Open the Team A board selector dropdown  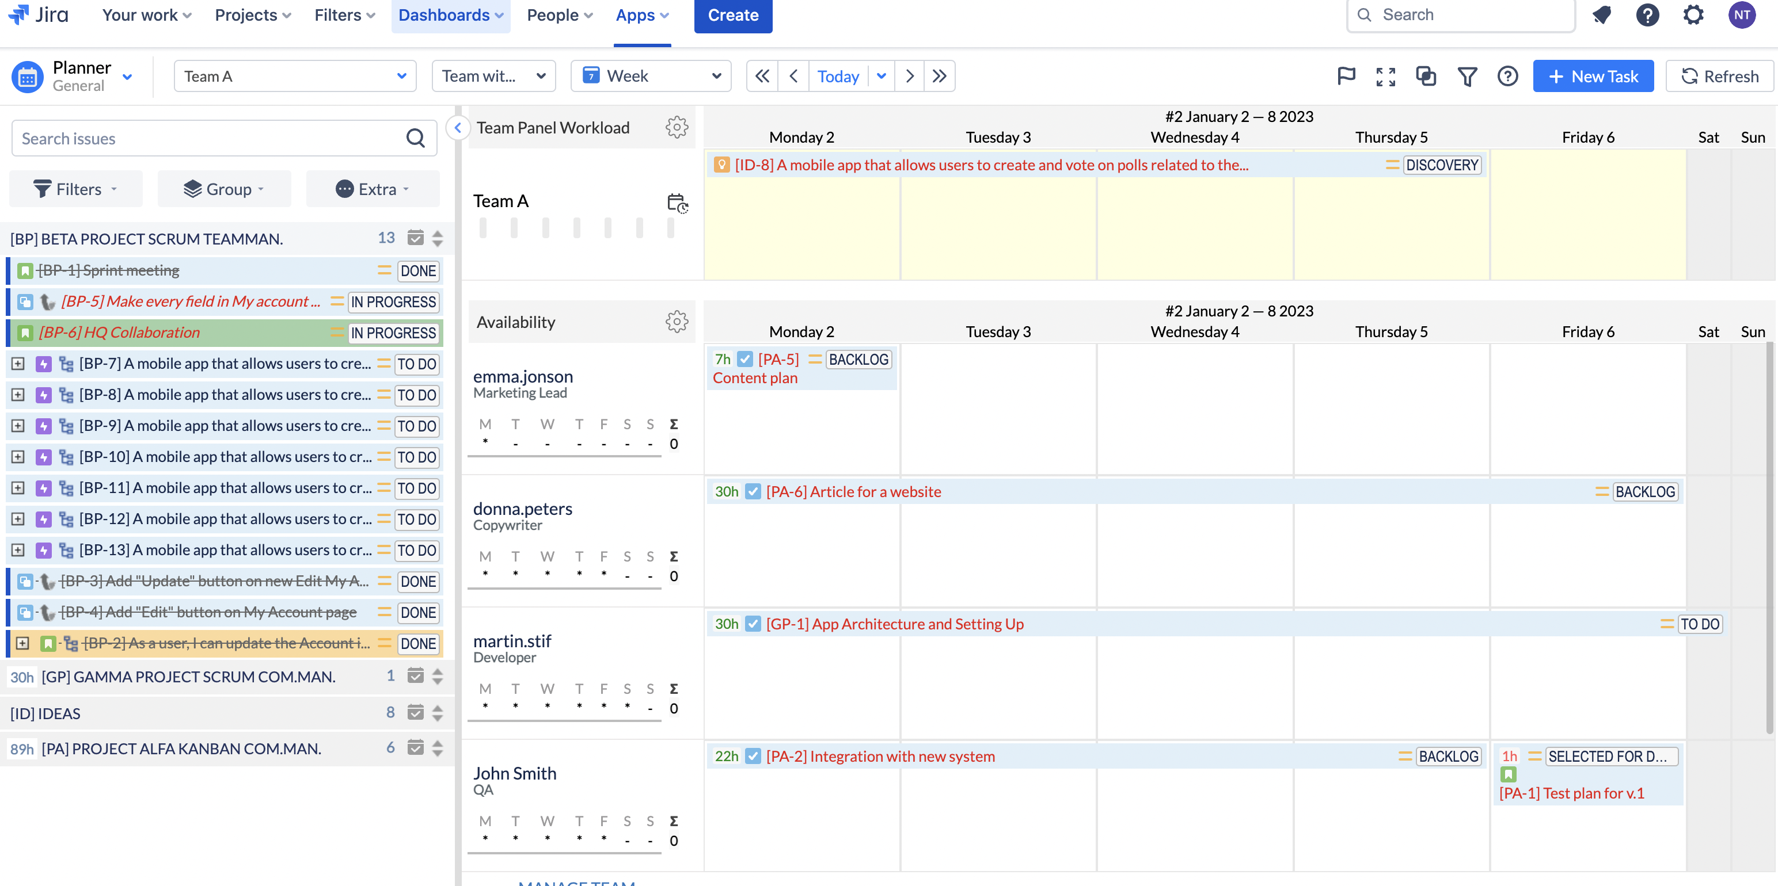coord(295,76)
